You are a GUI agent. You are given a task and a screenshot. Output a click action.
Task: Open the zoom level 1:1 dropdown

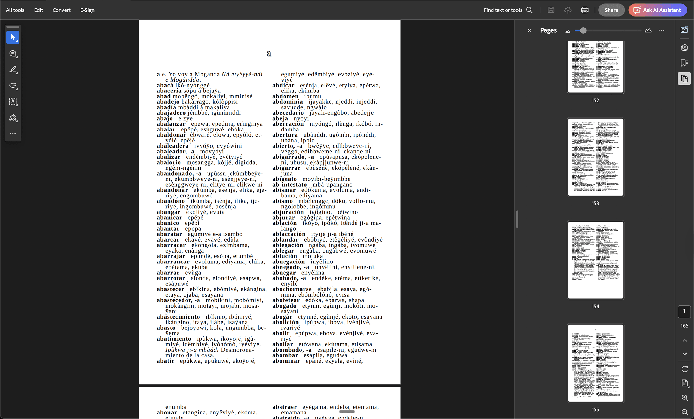click(x=685, y=383)
